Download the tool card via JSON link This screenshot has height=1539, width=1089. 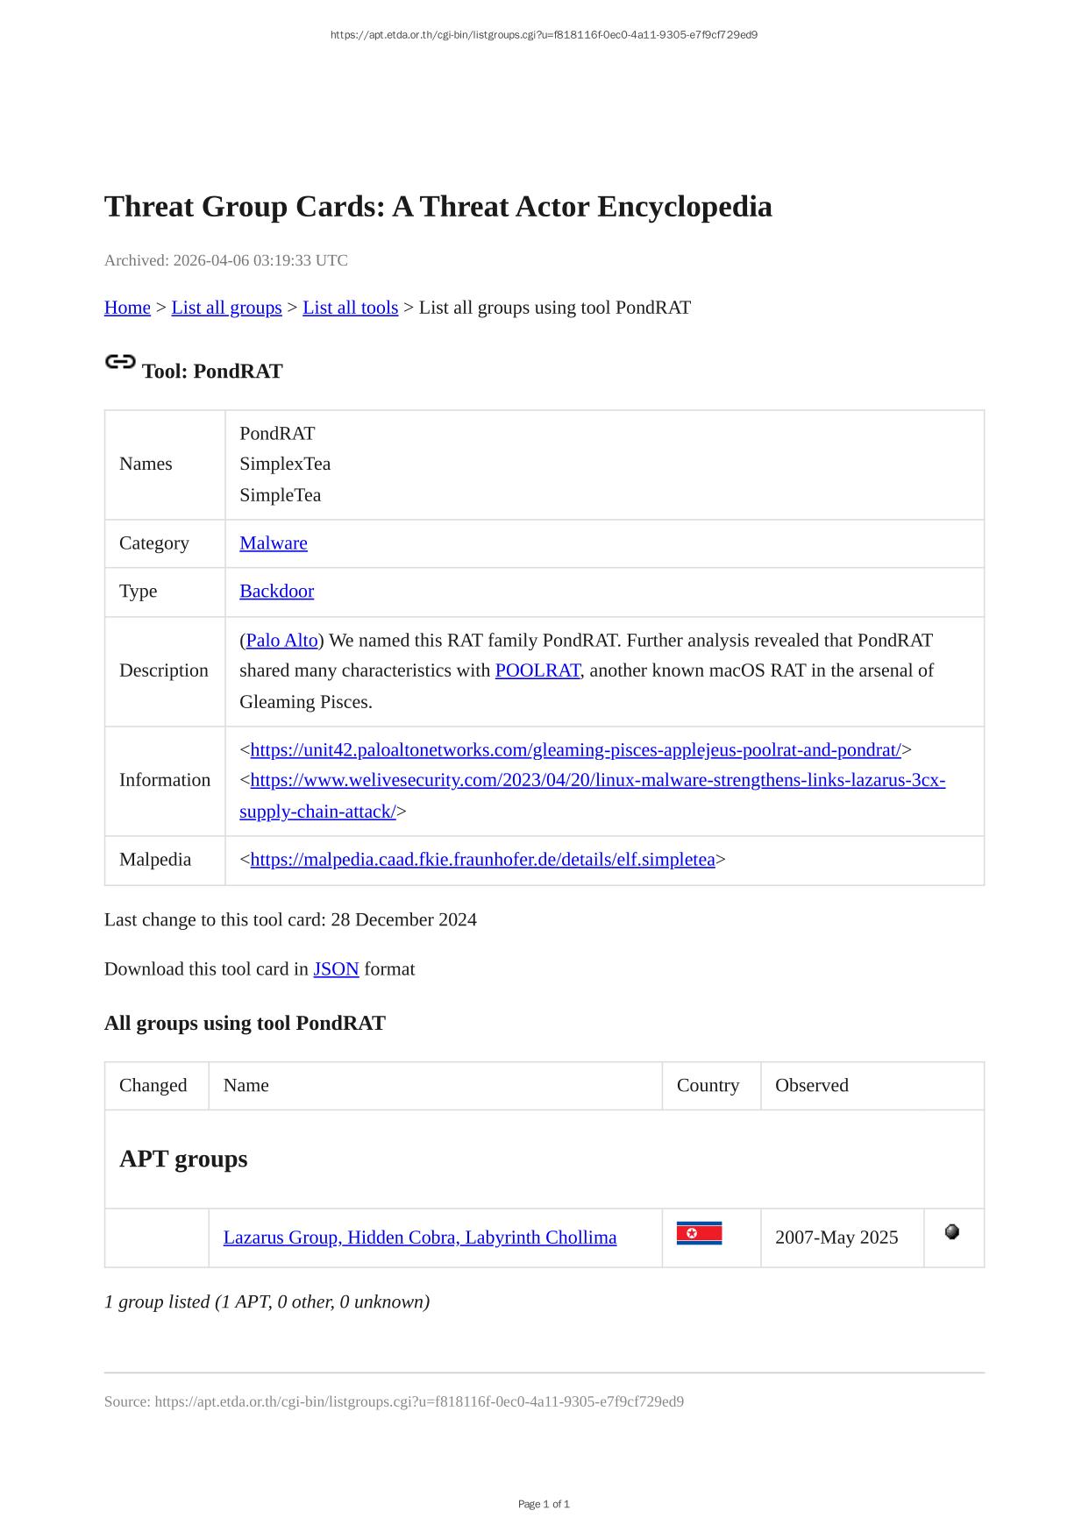coord(336,969)
